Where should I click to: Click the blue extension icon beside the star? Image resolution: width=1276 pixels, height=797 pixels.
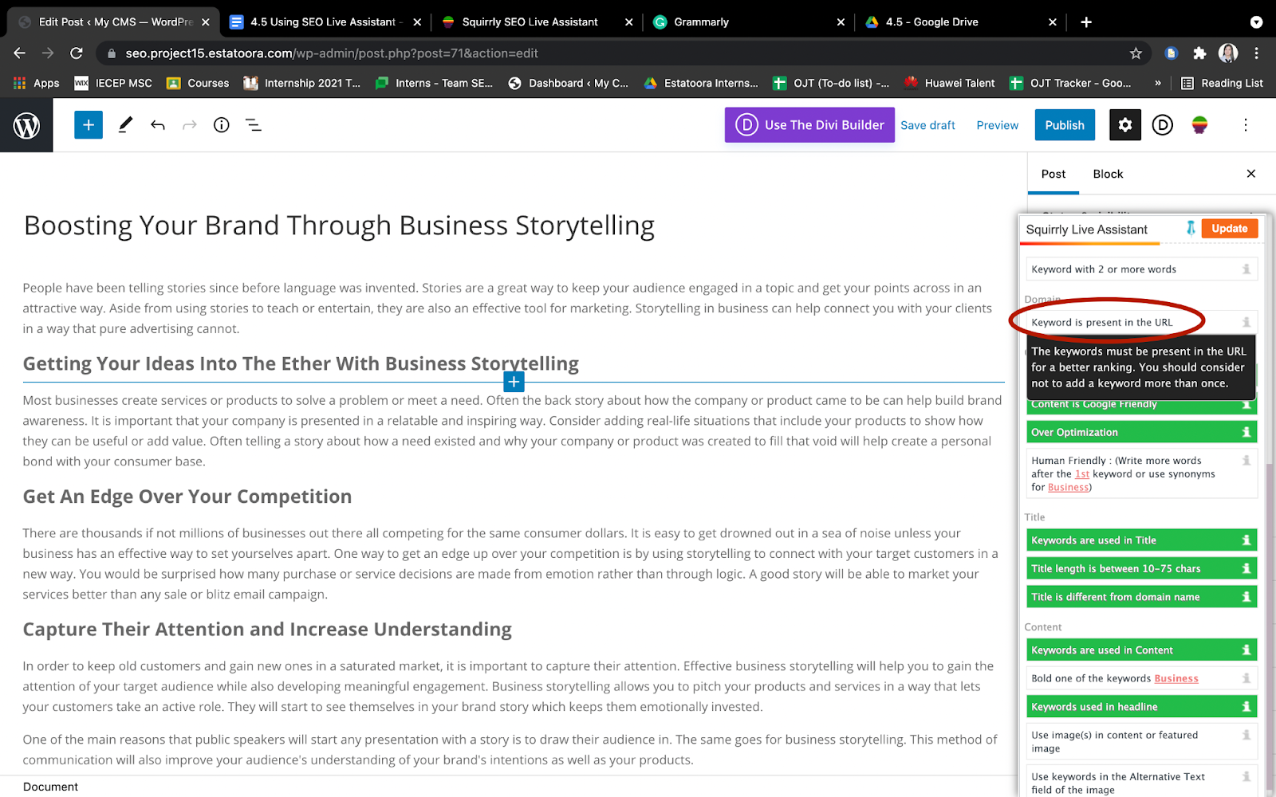(1171, 53)
